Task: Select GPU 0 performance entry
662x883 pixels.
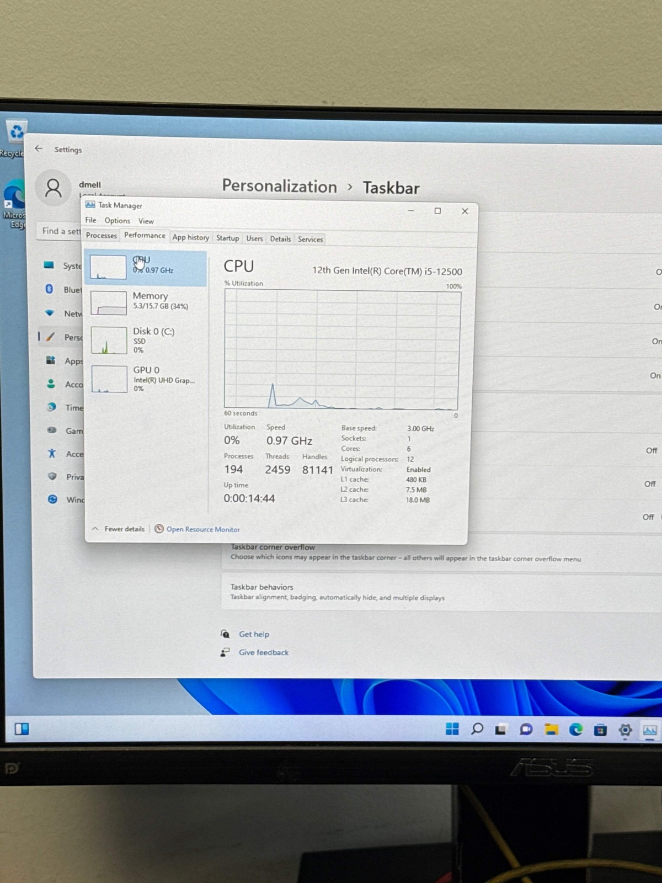Action: point(146,379)
